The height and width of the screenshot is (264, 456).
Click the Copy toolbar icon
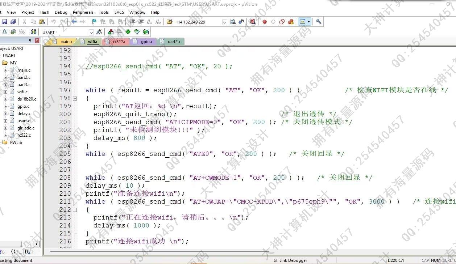coord(33,22)
